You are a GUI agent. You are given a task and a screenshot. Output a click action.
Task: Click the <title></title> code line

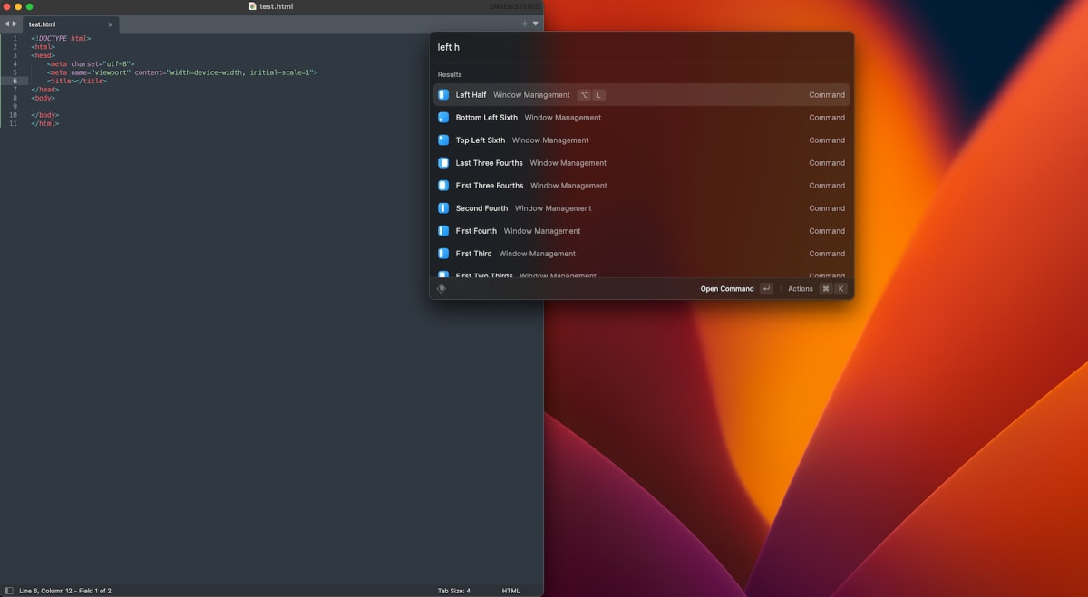click(x=77, y=81)
